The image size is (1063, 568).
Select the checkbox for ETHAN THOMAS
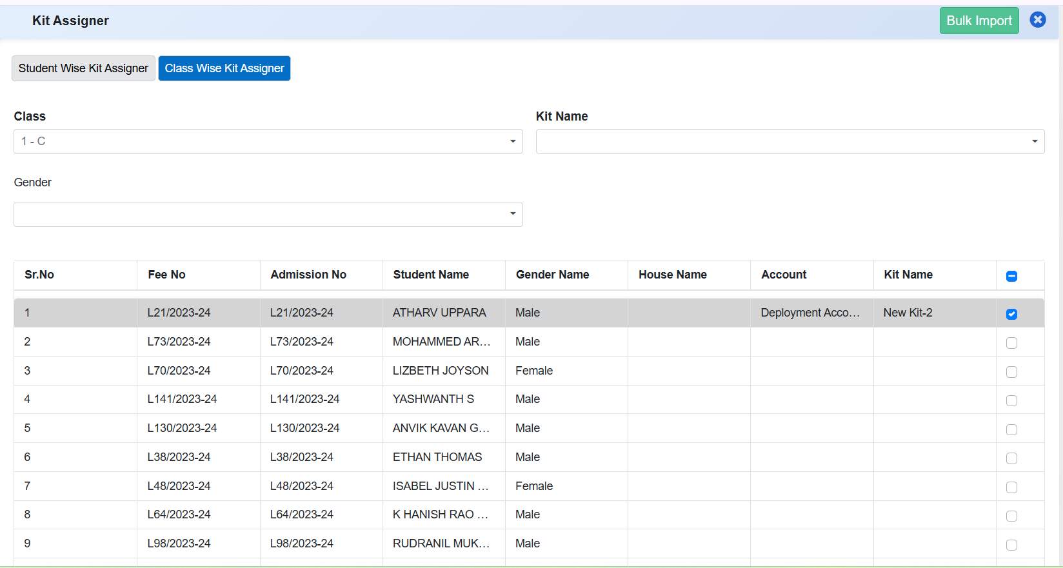point(1011,458)
